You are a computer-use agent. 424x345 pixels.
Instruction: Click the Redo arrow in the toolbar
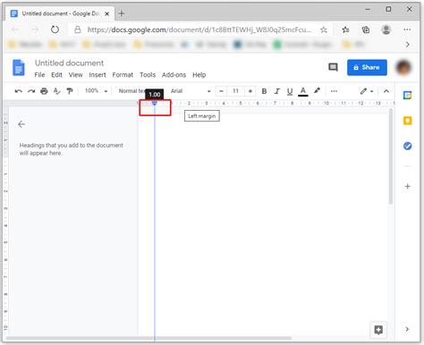(31, 91)
